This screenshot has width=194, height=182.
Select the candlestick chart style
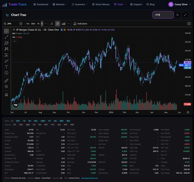point(58,24)
